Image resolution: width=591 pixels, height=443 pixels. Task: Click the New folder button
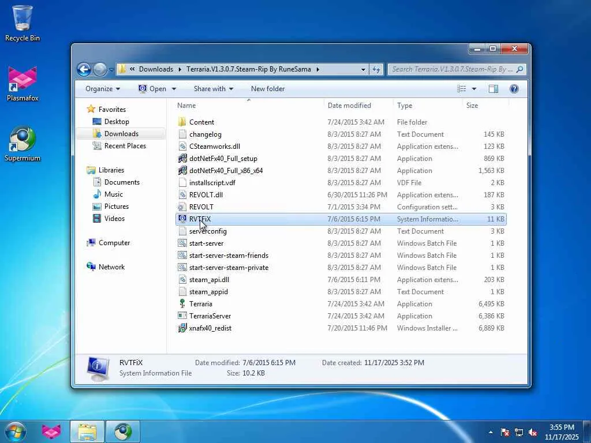pyautogui.click(x=268, y=89)
